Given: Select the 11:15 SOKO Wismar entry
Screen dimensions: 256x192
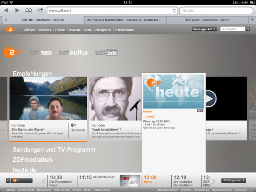Looking at the screenshot, I should coord(97,177).
